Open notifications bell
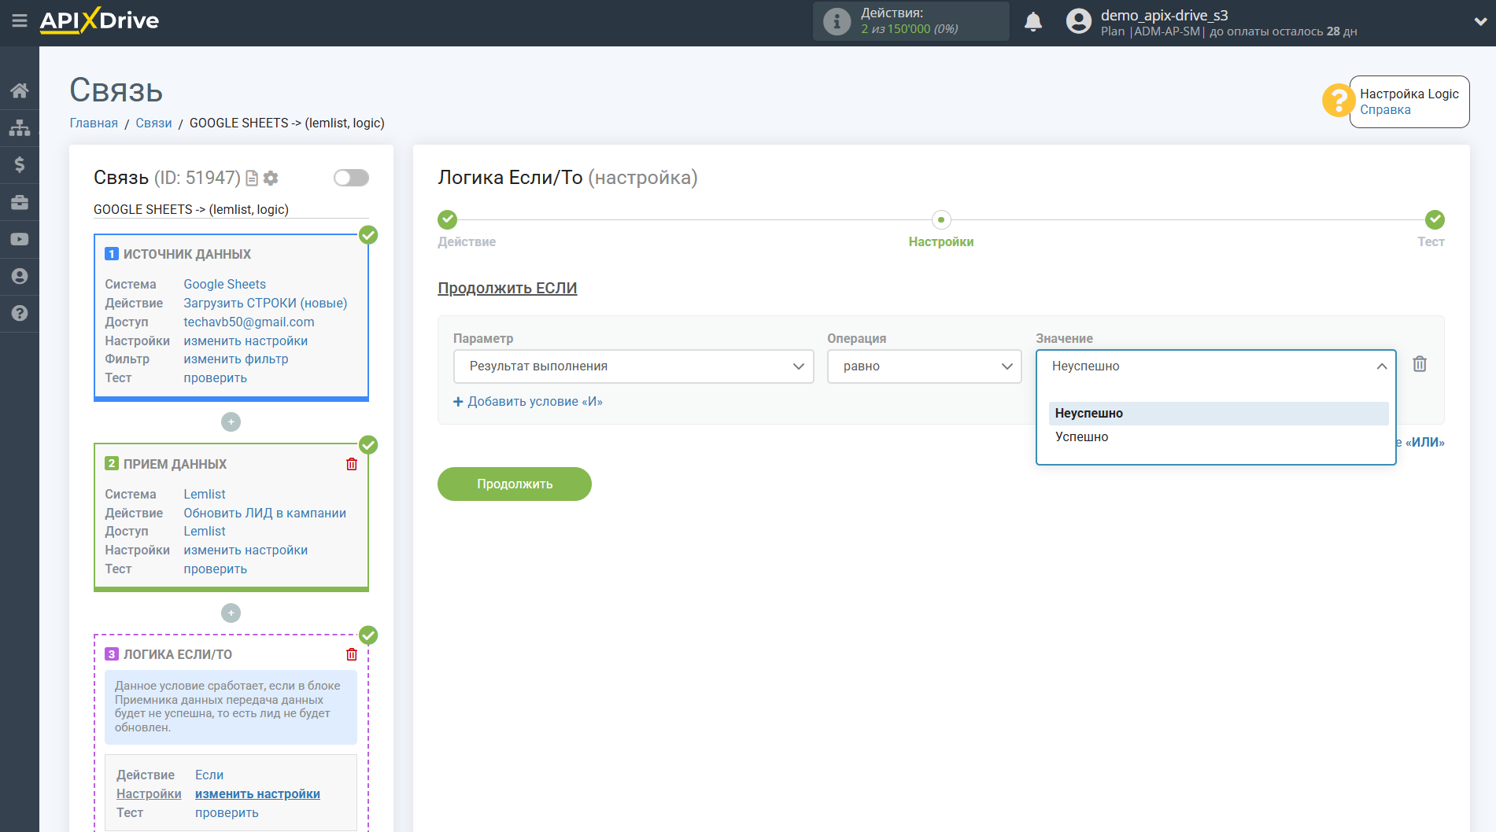 pos(1033,21)
